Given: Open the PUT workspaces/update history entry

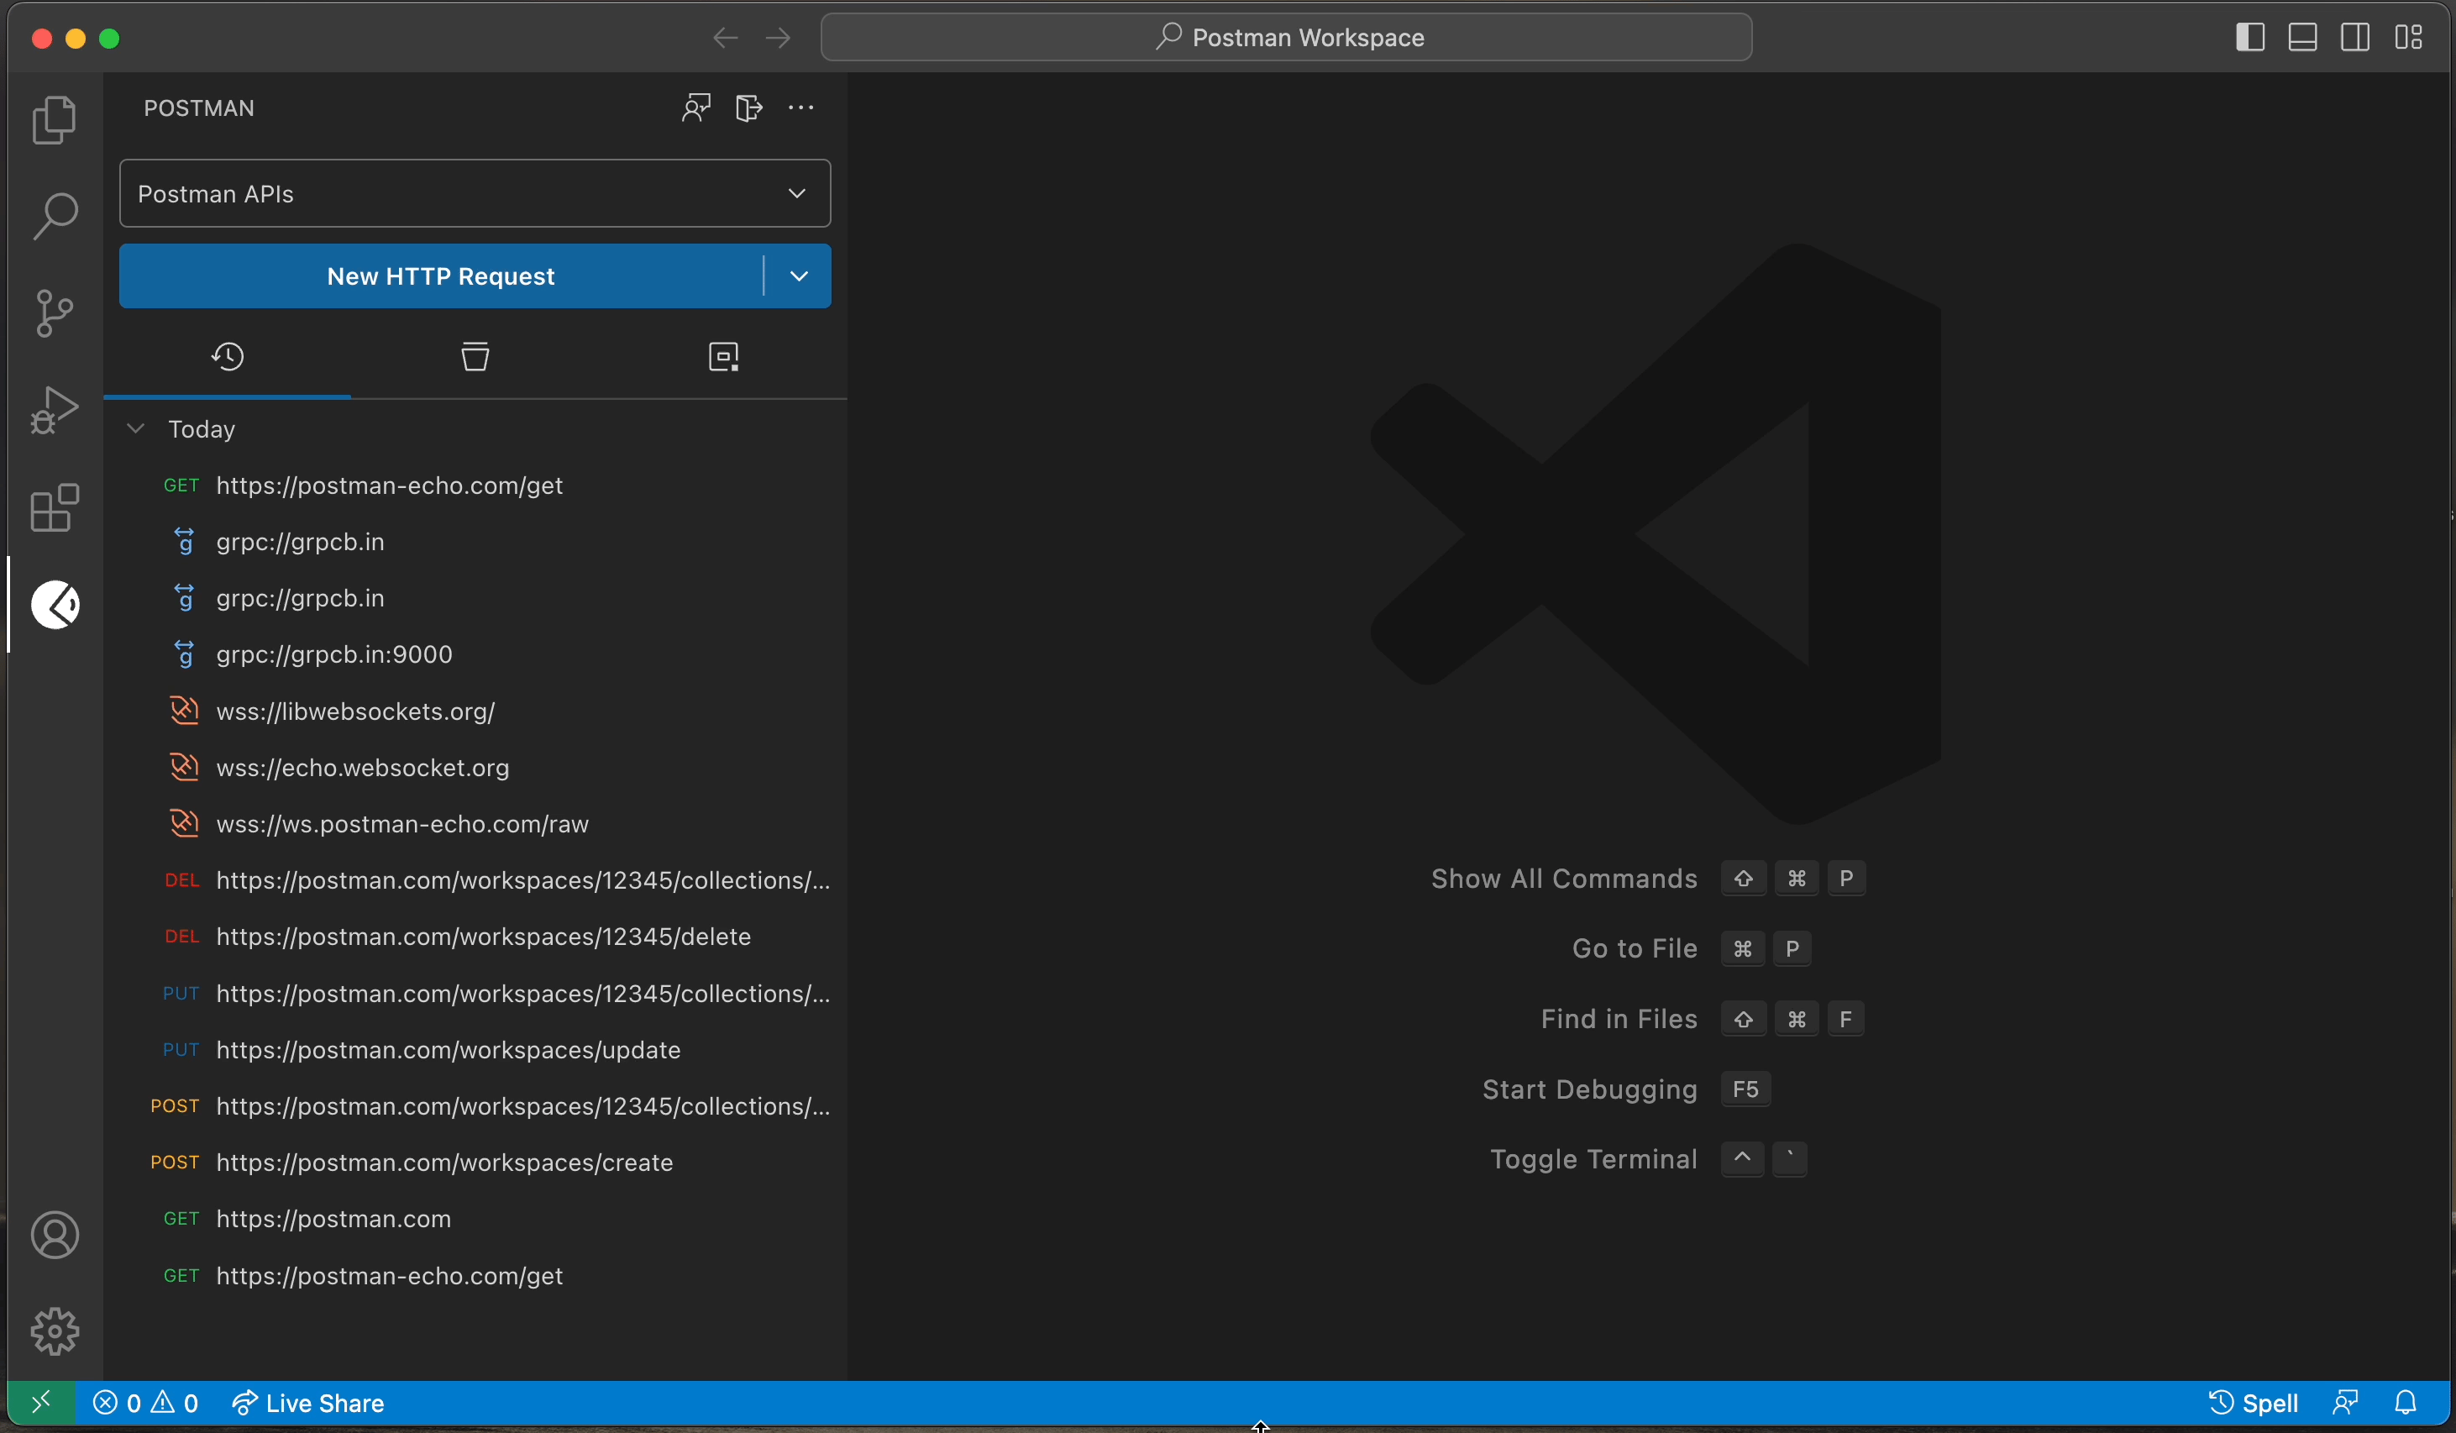Looking at the screenshot, I should click(475, 1050).
